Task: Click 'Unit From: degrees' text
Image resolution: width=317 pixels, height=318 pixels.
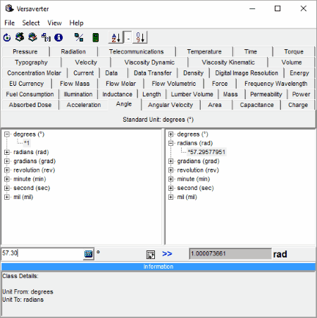Action: (27, 292)
